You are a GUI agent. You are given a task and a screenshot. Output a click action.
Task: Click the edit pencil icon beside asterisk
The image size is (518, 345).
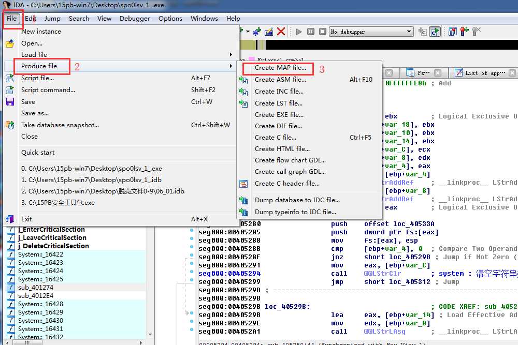tap(269, 32)
